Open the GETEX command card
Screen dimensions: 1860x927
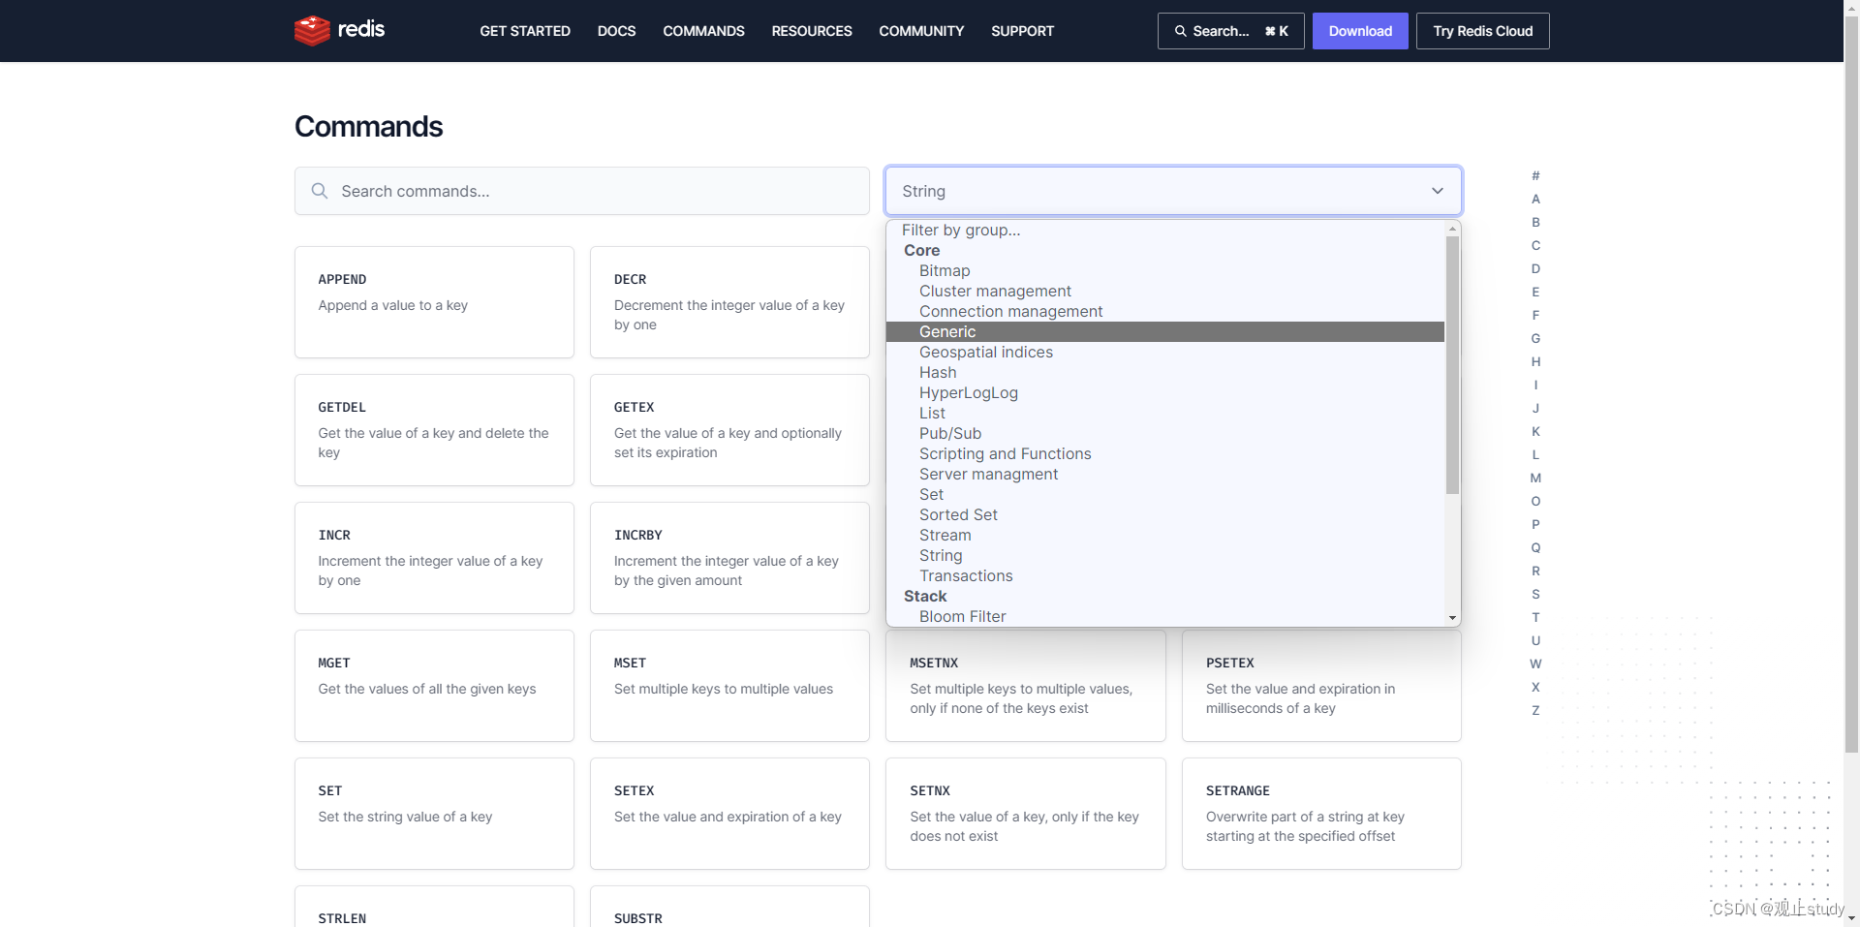point(729,430)
